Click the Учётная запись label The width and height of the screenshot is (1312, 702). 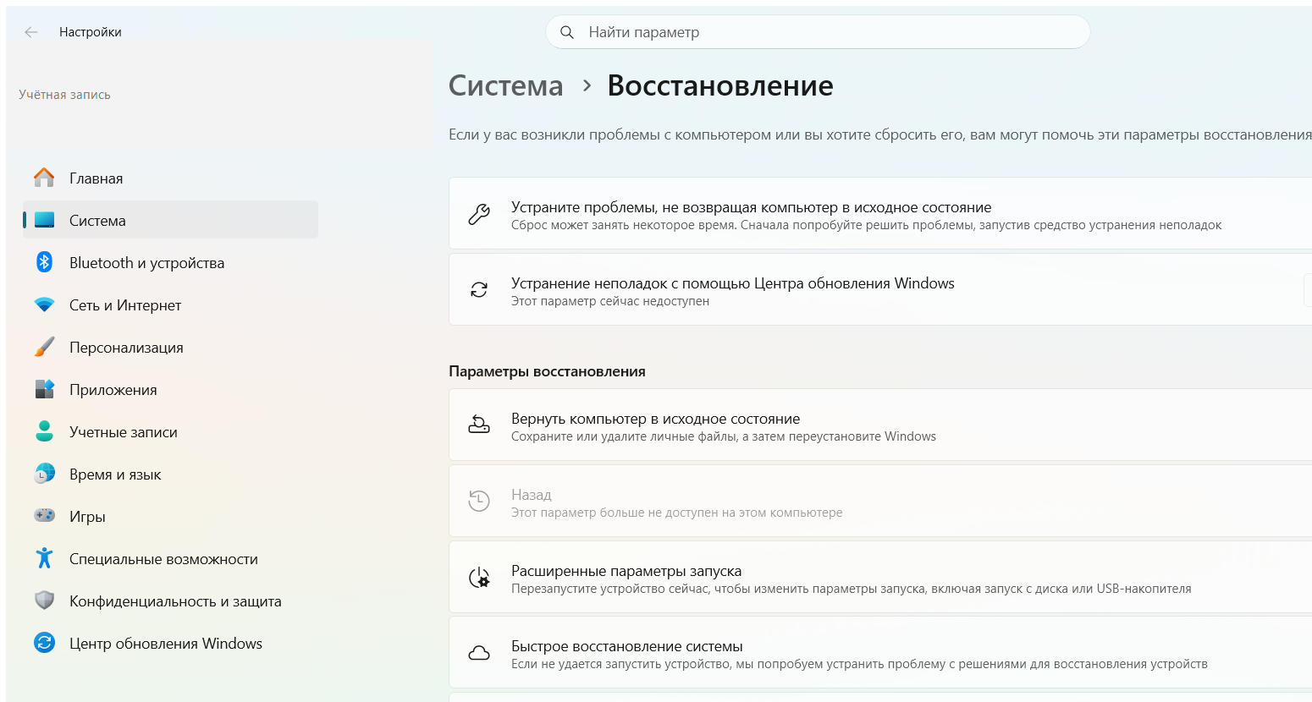click(64, 95)
